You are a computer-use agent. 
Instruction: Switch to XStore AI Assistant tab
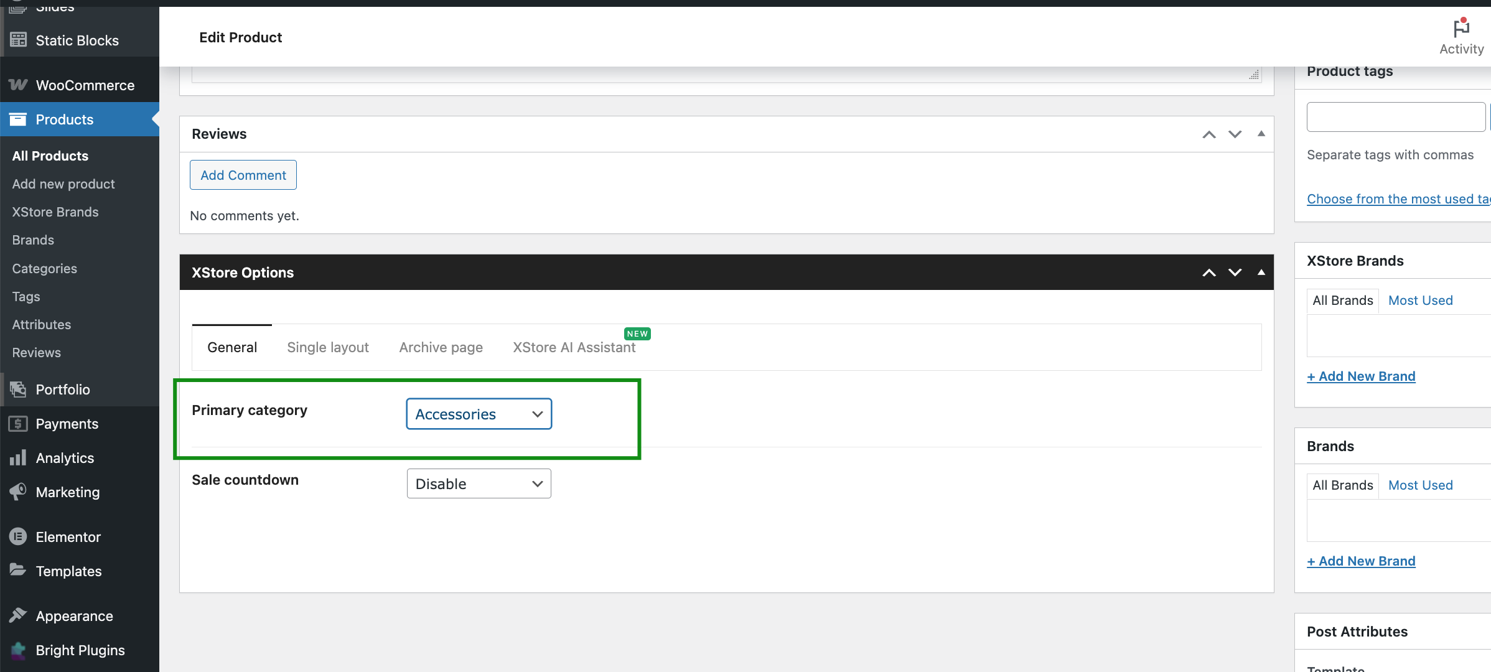pos(574,347)
